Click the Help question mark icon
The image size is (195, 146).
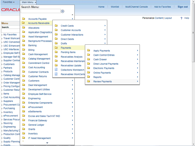(181, 18)
